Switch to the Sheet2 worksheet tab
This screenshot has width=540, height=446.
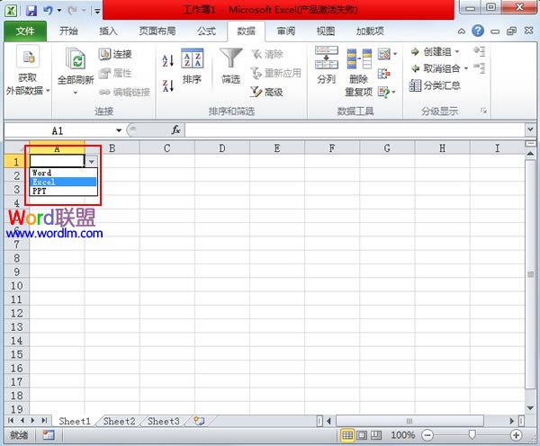pyautogui.click(x=119, y=421)
